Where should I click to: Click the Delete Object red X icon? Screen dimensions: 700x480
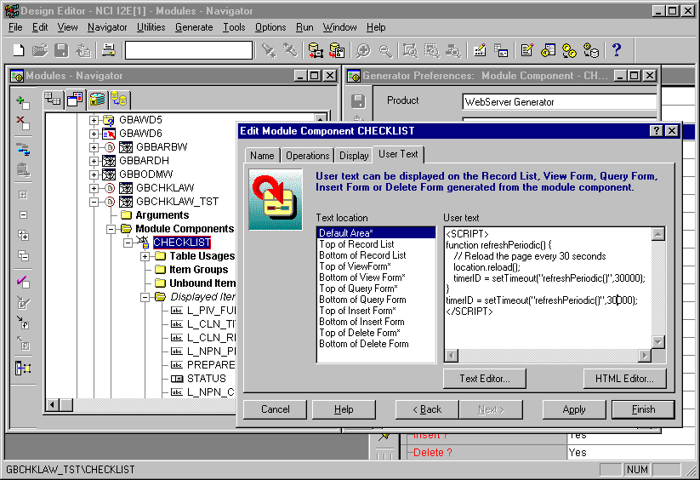23,123
